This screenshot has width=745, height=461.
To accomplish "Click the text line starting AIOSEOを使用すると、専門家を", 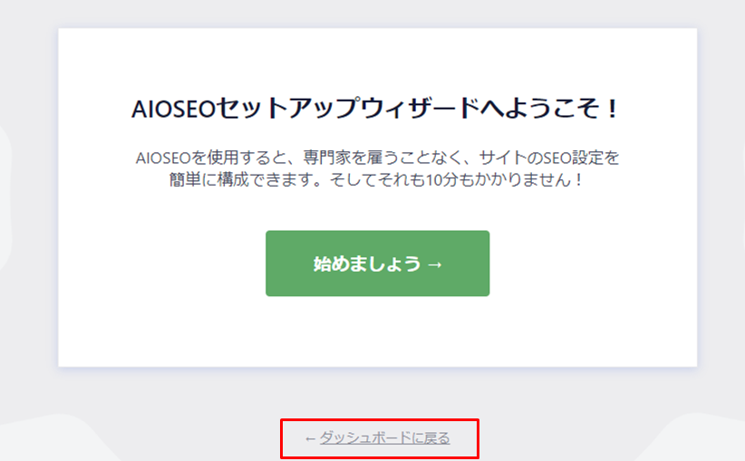I will pyautogui.click(x=377, y=158).
